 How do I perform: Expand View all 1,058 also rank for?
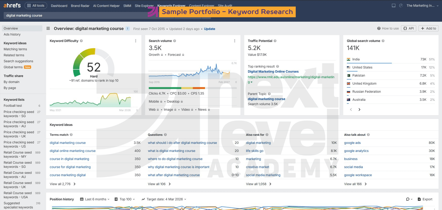[259, 184]
